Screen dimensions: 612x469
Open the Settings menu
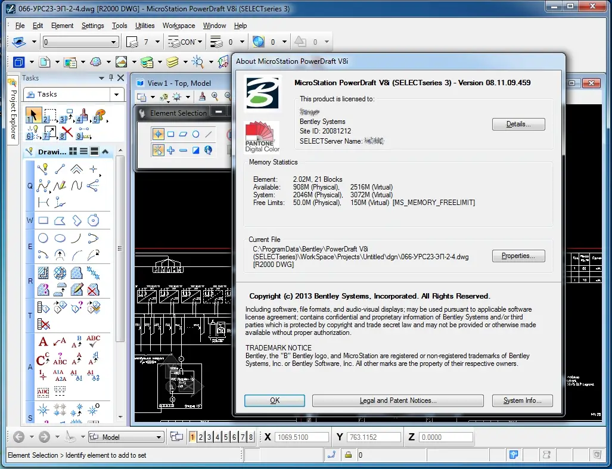tap(92, 26)
